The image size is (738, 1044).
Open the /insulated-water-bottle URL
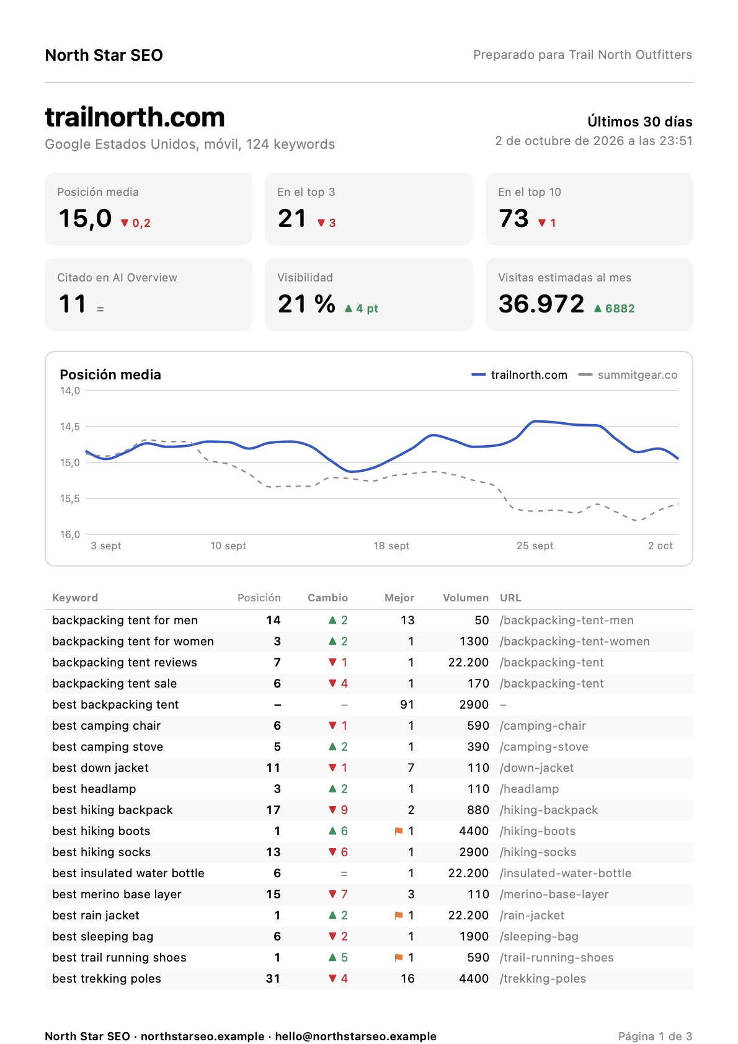point(566,874)
